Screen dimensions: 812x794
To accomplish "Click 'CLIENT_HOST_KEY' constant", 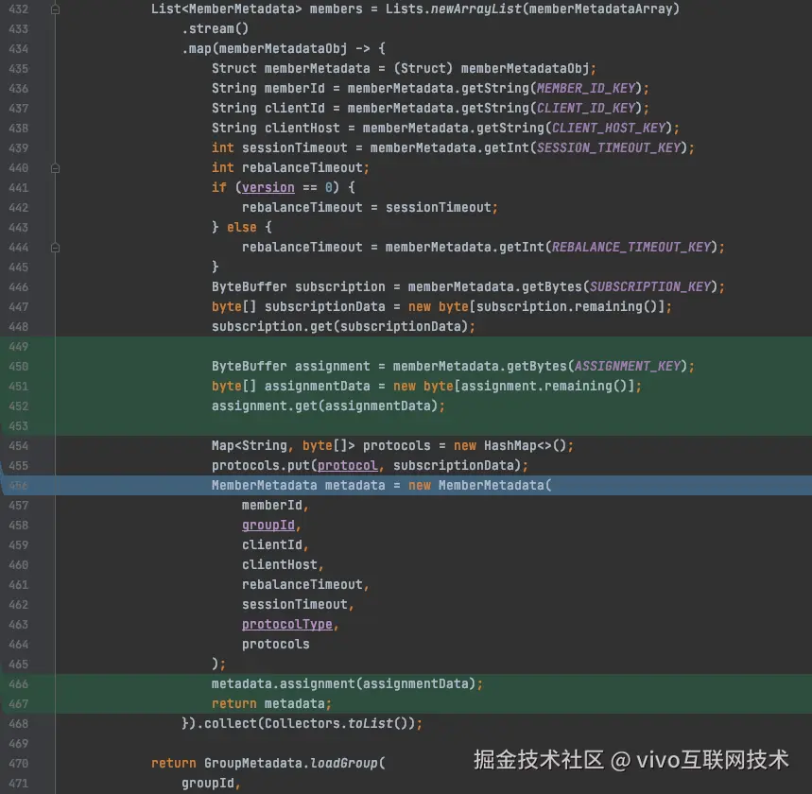I will [x=609, y=128].
